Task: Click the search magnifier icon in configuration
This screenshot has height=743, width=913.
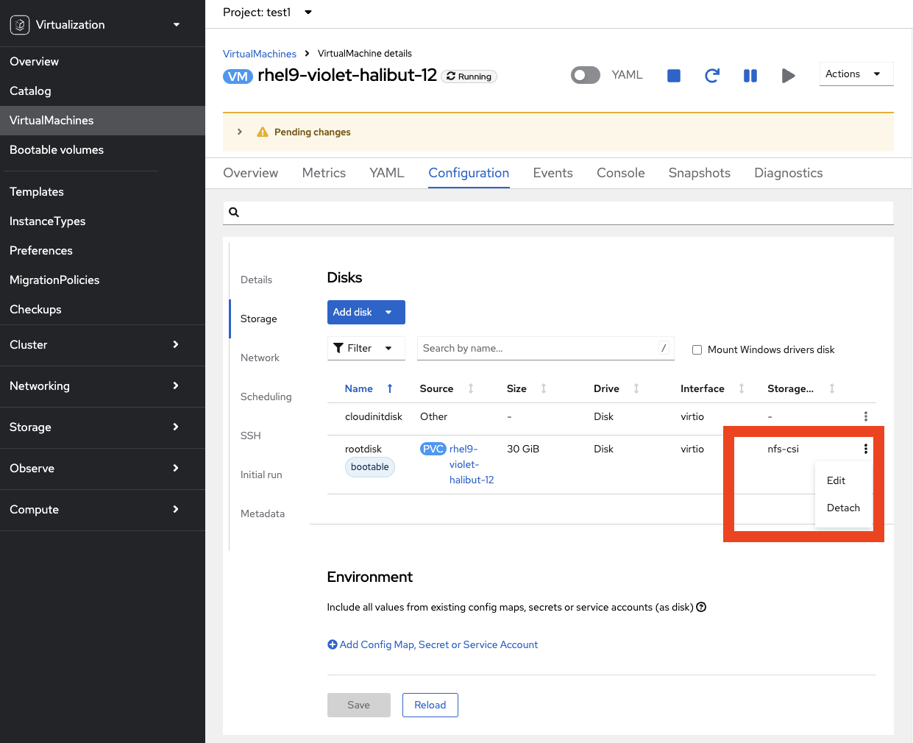Action: tap(234, 213)
